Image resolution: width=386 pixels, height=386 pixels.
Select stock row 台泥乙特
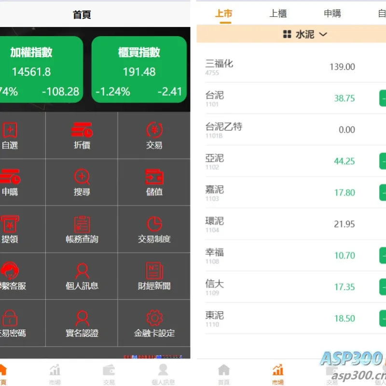pyautogui.click(x=295, y=129)
